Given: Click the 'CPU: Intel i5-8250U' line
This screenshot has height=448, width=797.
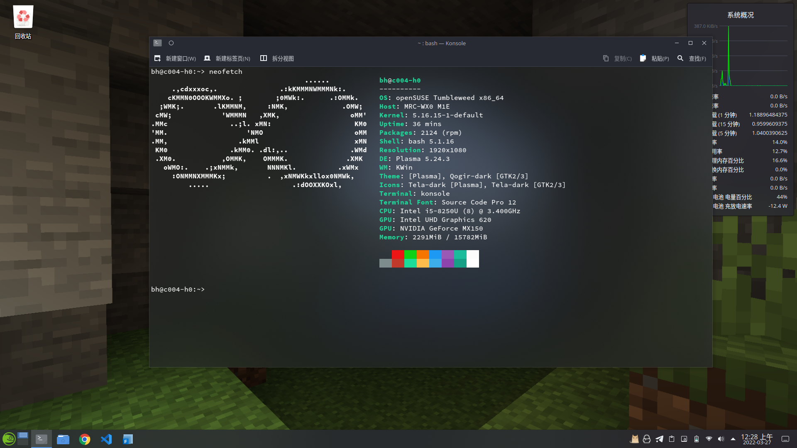Looking at the screenshot, I should pyautogui.click(x=450, y=211).
